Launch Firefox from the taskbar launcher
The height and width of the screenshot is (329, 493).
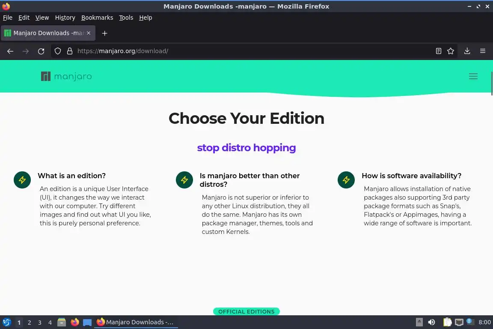click(75, 322)
